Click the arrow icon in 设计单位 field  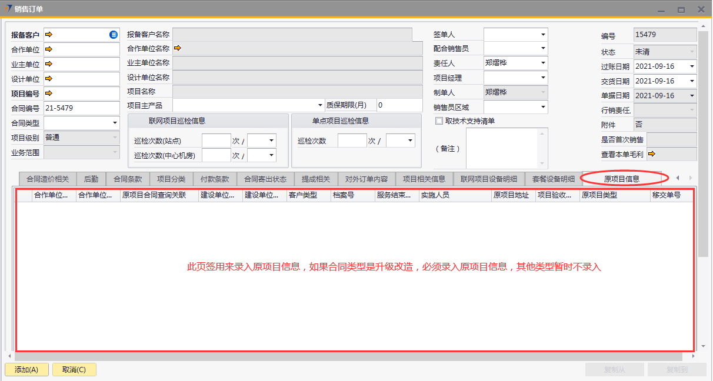click(49, 79)
